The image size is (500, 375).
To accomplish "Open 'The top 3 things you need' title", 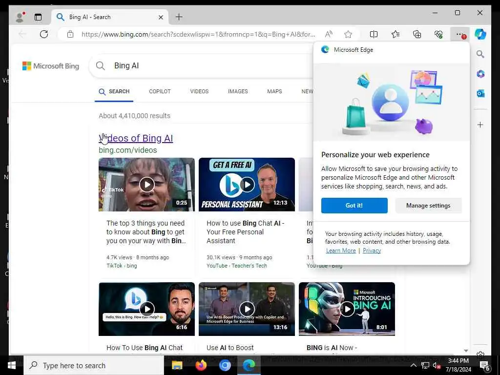I will click(146, 232).
